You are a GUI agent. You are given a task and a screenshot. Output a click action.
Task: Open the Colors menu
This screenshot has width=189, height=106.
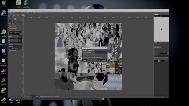click(x=29, y=13)
